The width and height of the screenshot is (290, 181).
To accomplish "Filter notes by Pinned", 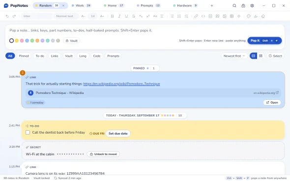I will tap(24, 56).
